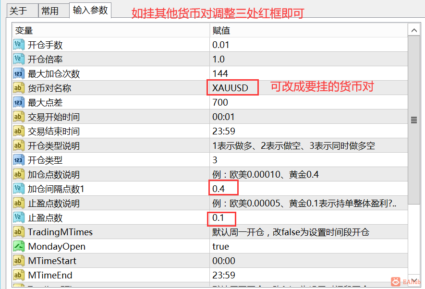
Task: Switch to the 关于 tab
Action: coord(22,11)
